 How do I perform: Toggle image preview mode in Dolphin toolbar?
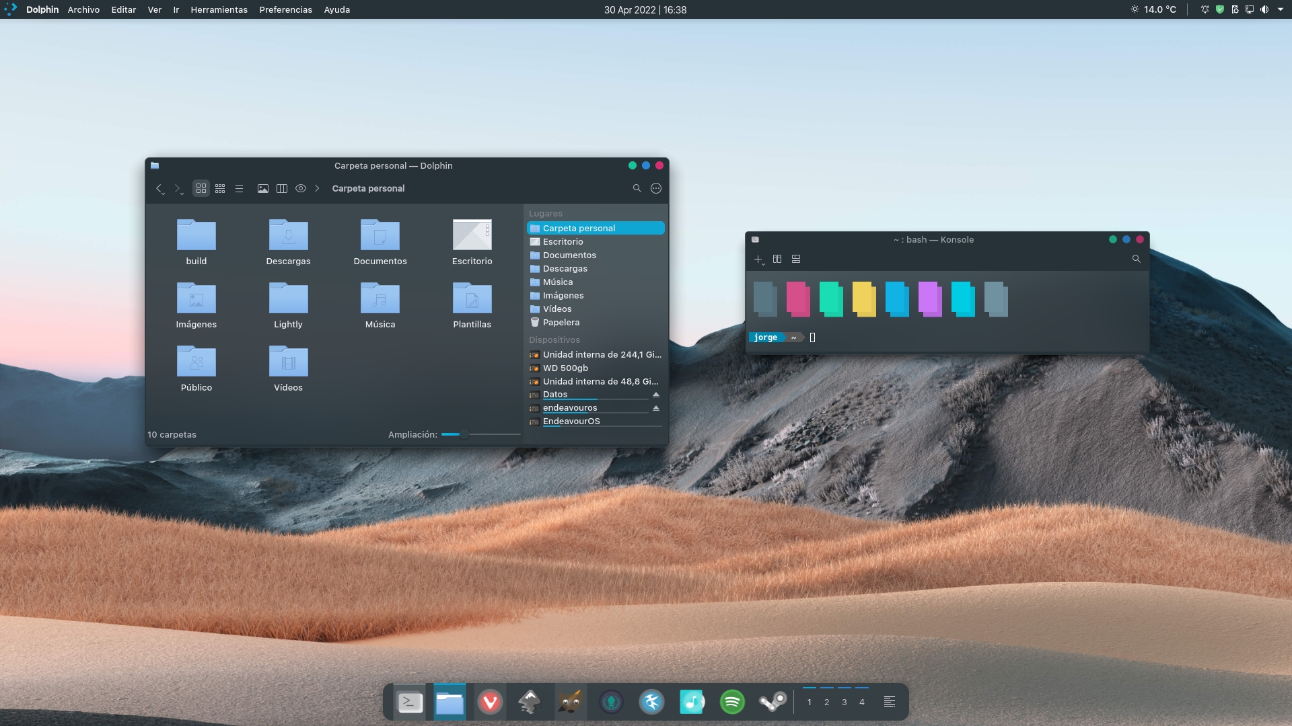click(x=262, y=188)
